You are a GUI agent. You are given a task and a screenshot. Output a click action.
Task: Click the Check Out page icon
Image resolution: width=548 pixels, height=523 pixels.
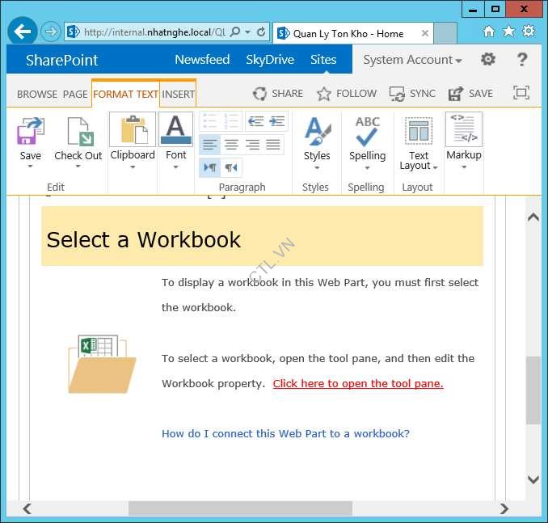click(x=78, y=132)
